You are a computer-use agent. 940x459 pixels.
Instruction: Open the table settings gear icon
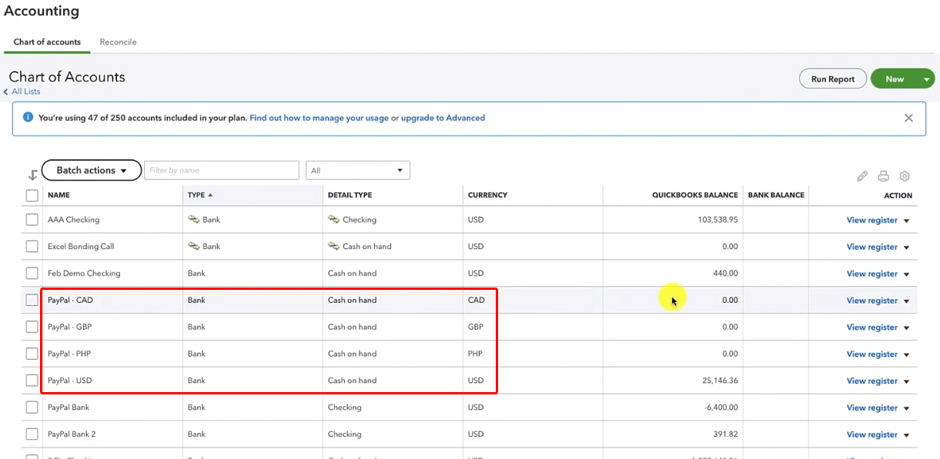point(905,176)
